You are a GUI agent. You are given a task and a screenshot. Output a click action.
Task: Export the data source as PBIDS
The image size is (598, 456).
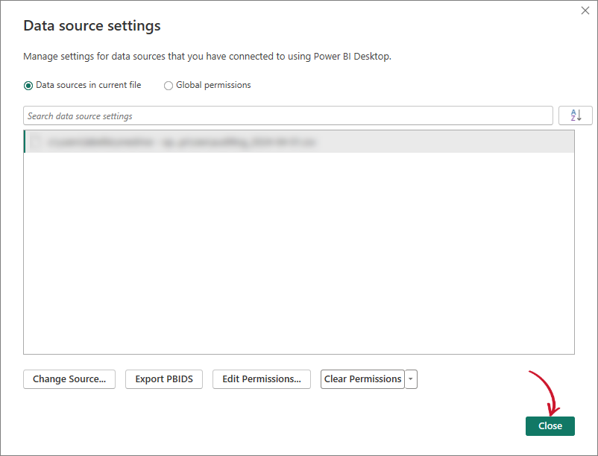tap(163, 379)
